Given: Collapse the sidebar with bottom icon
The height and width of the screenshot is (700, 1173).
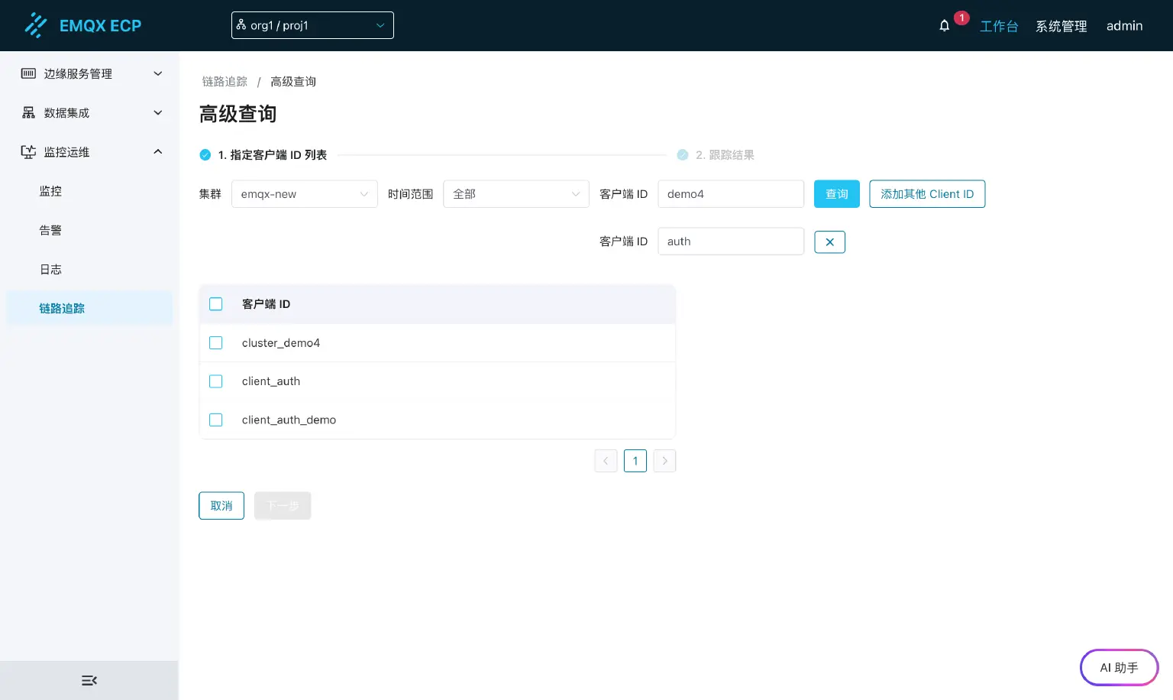Looking at the screenshot, I should tap(89, 680).
